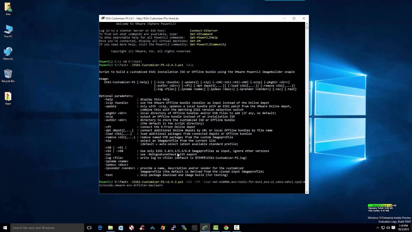Click the Get-PowerCLIHelp command text
The width and height of the screenshot is (412, 232).
[204, 37]
